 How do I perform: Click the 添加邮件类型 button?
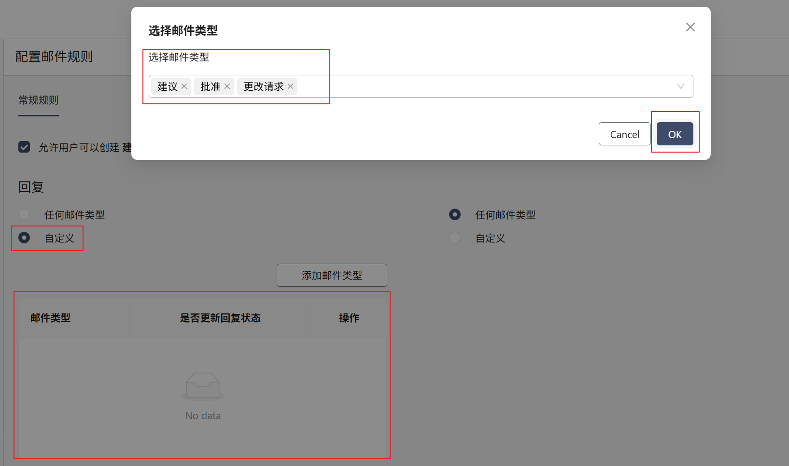332,275
